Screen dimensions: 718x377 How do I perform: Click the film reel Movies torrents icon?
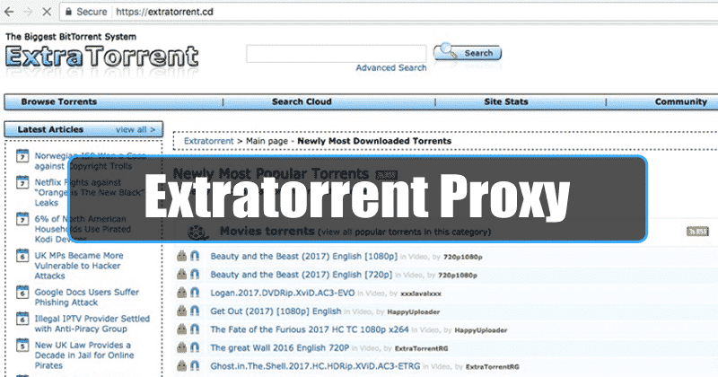pos(195,232)
